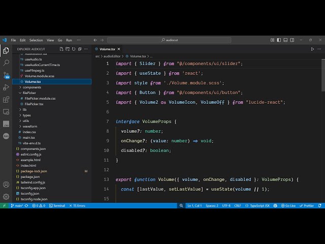The height and width of the screenshot is (244, 325).
Task: Click the main branch in status bar
Action: coord(17,205)
